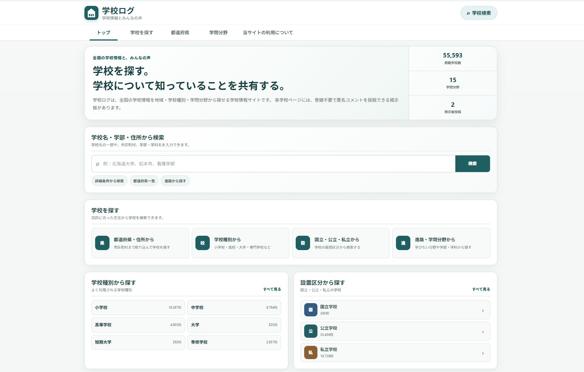This screenshot has height=372, width=584.
Task: Click the 学校名・学部・住所から検索 heading
Action: pos(128,138)
